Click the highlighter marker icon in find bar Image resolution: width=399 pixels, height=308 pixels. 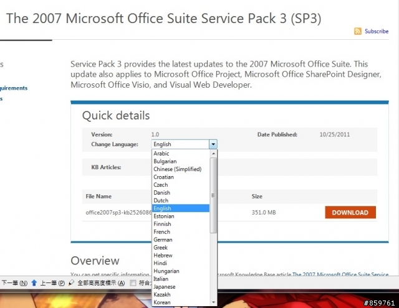point(72,282)
